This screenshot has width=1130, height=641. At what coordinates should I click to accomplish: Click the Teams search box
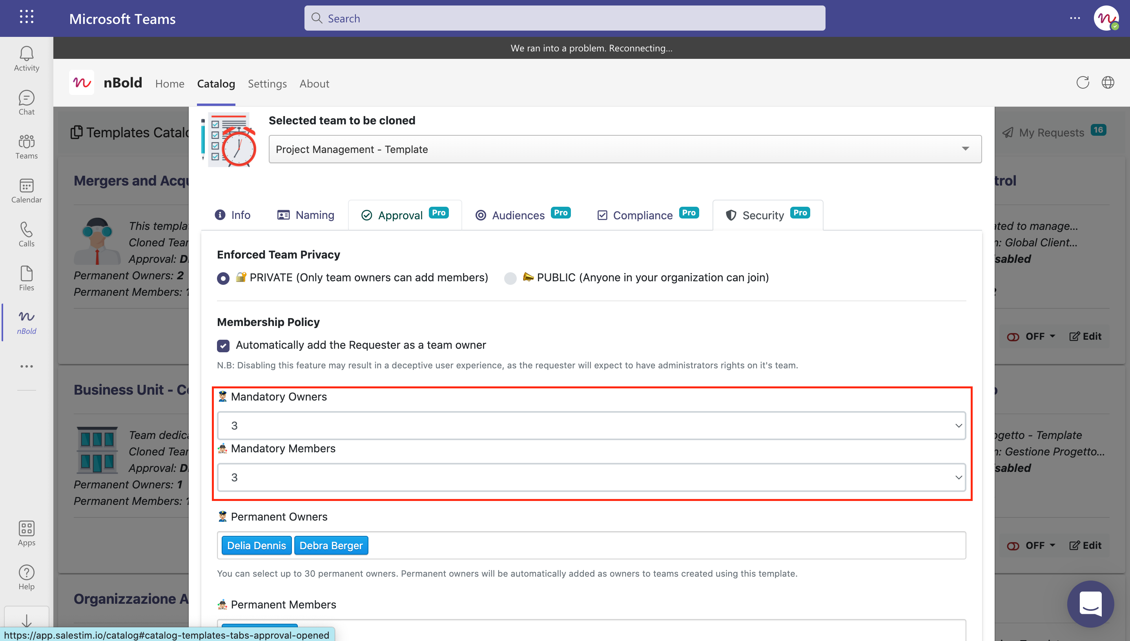564,18
